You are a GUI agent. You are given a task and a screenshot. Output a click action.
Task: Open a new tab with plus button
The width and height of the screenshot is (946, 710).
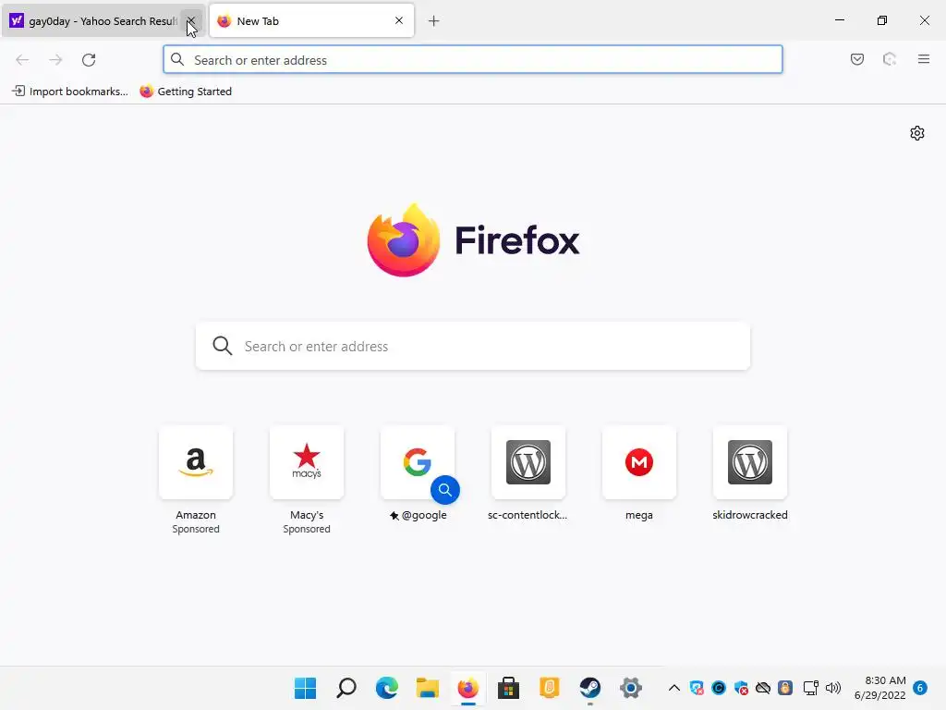(x=433, y=21)
